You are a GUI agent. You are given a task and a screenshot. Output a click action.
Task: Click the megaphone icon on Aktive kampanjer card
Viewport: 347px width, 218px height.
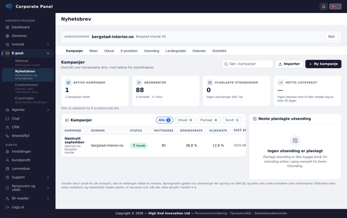68,83
